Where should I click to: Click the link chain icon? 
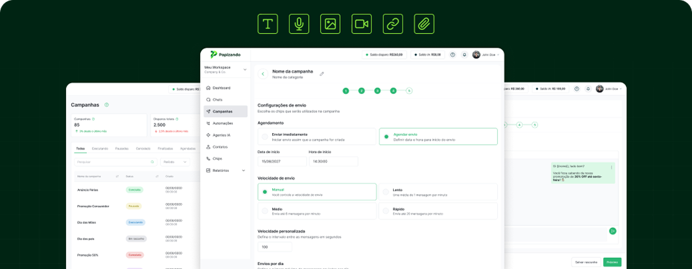click(393, 24)
